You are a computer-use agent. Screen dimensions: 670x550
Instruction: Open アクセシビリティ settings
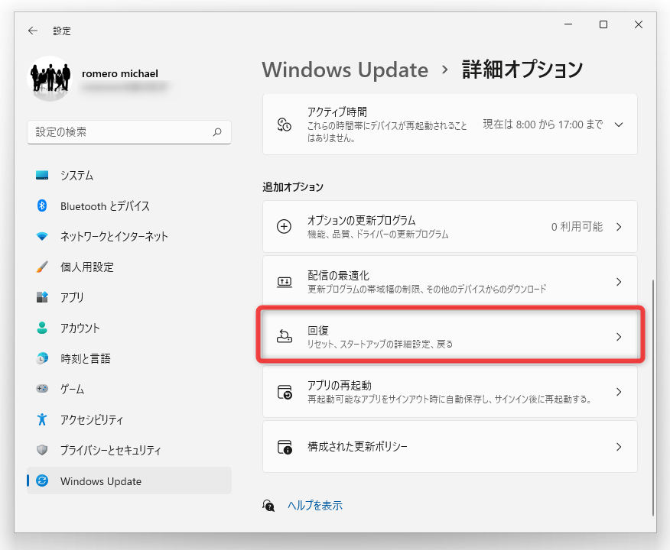(129, 419)
